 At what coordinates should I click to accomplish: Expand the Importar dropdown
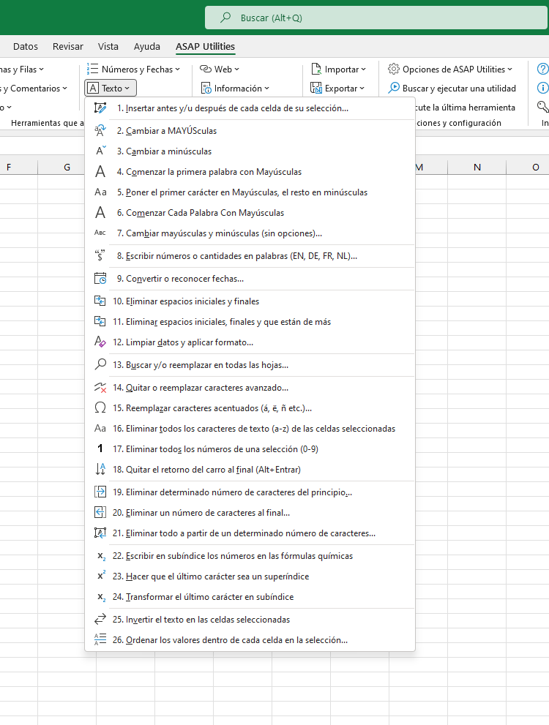[x=339, y=70]
